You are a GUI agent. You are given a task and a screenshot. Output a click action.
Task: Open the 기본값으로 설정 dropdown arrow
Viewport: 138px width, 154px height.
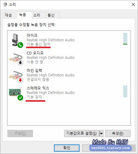pyautogui.click(x=101, y=133)
